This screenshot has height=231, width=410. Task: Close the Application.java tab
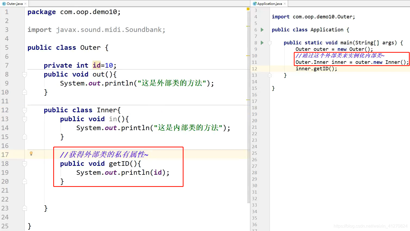point(285,4)
